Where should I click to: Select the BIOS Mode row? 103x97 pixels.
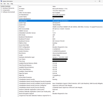[61, 35]
